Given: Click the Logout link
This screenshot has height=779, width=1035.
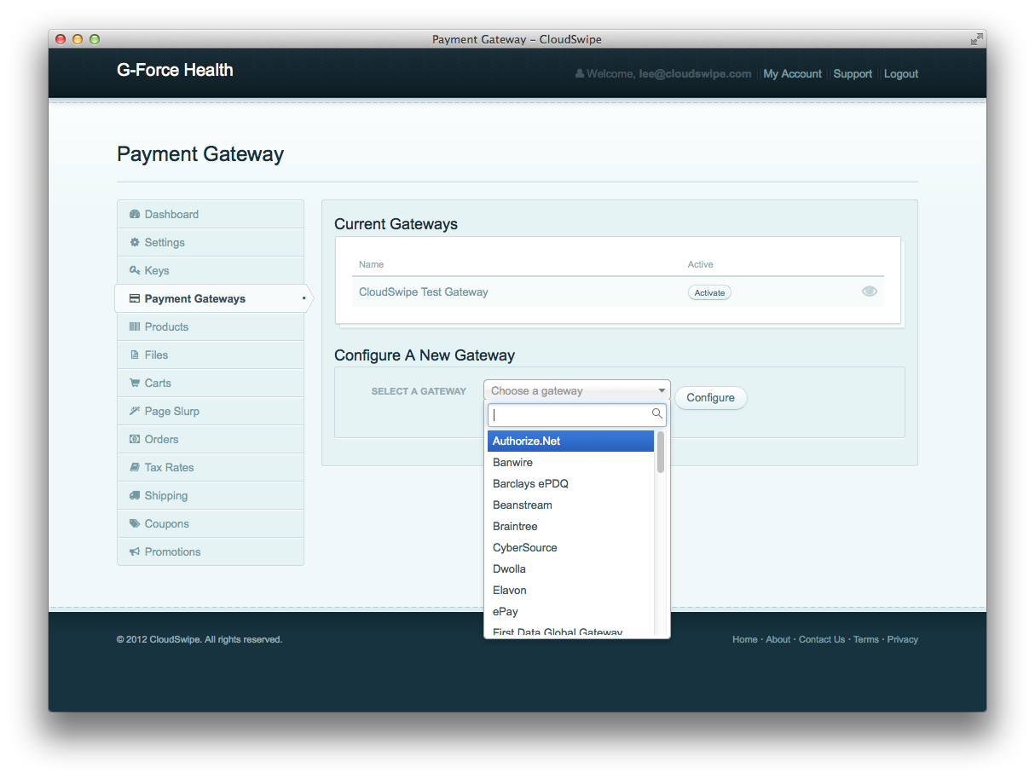Looking at the screenshot, I should point(901,74).
